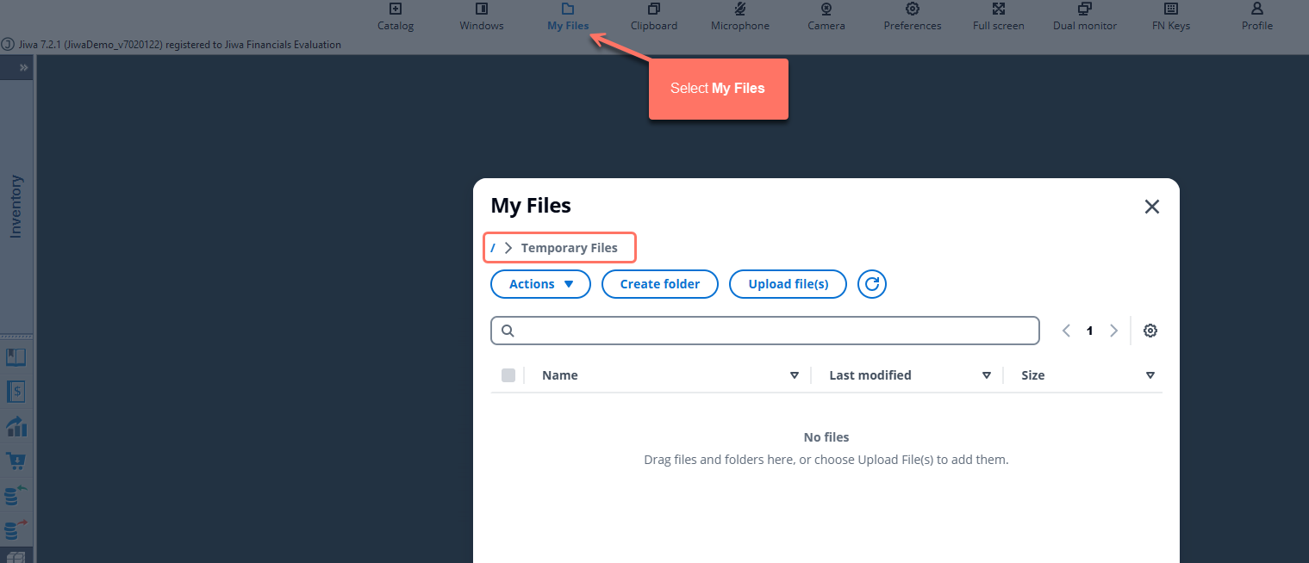Click the shopping cart icon in sidebar
This screenshot has width=1309, height=563.
(x=16, y=461)
